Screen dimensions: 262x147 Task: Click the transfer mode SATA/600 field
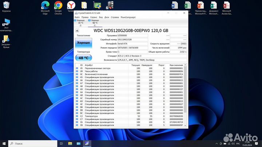point(132,48)
